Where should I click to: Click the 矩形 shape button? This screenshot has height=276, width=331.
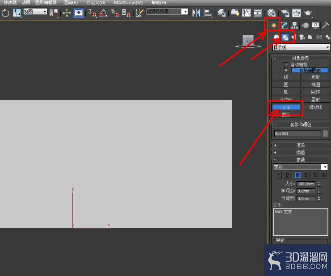coord(315,77)
